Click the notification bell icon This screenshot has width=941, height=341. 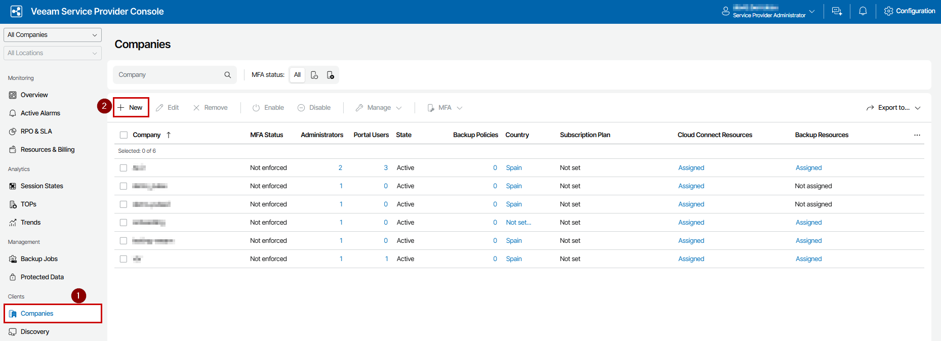tap(863, 11)
